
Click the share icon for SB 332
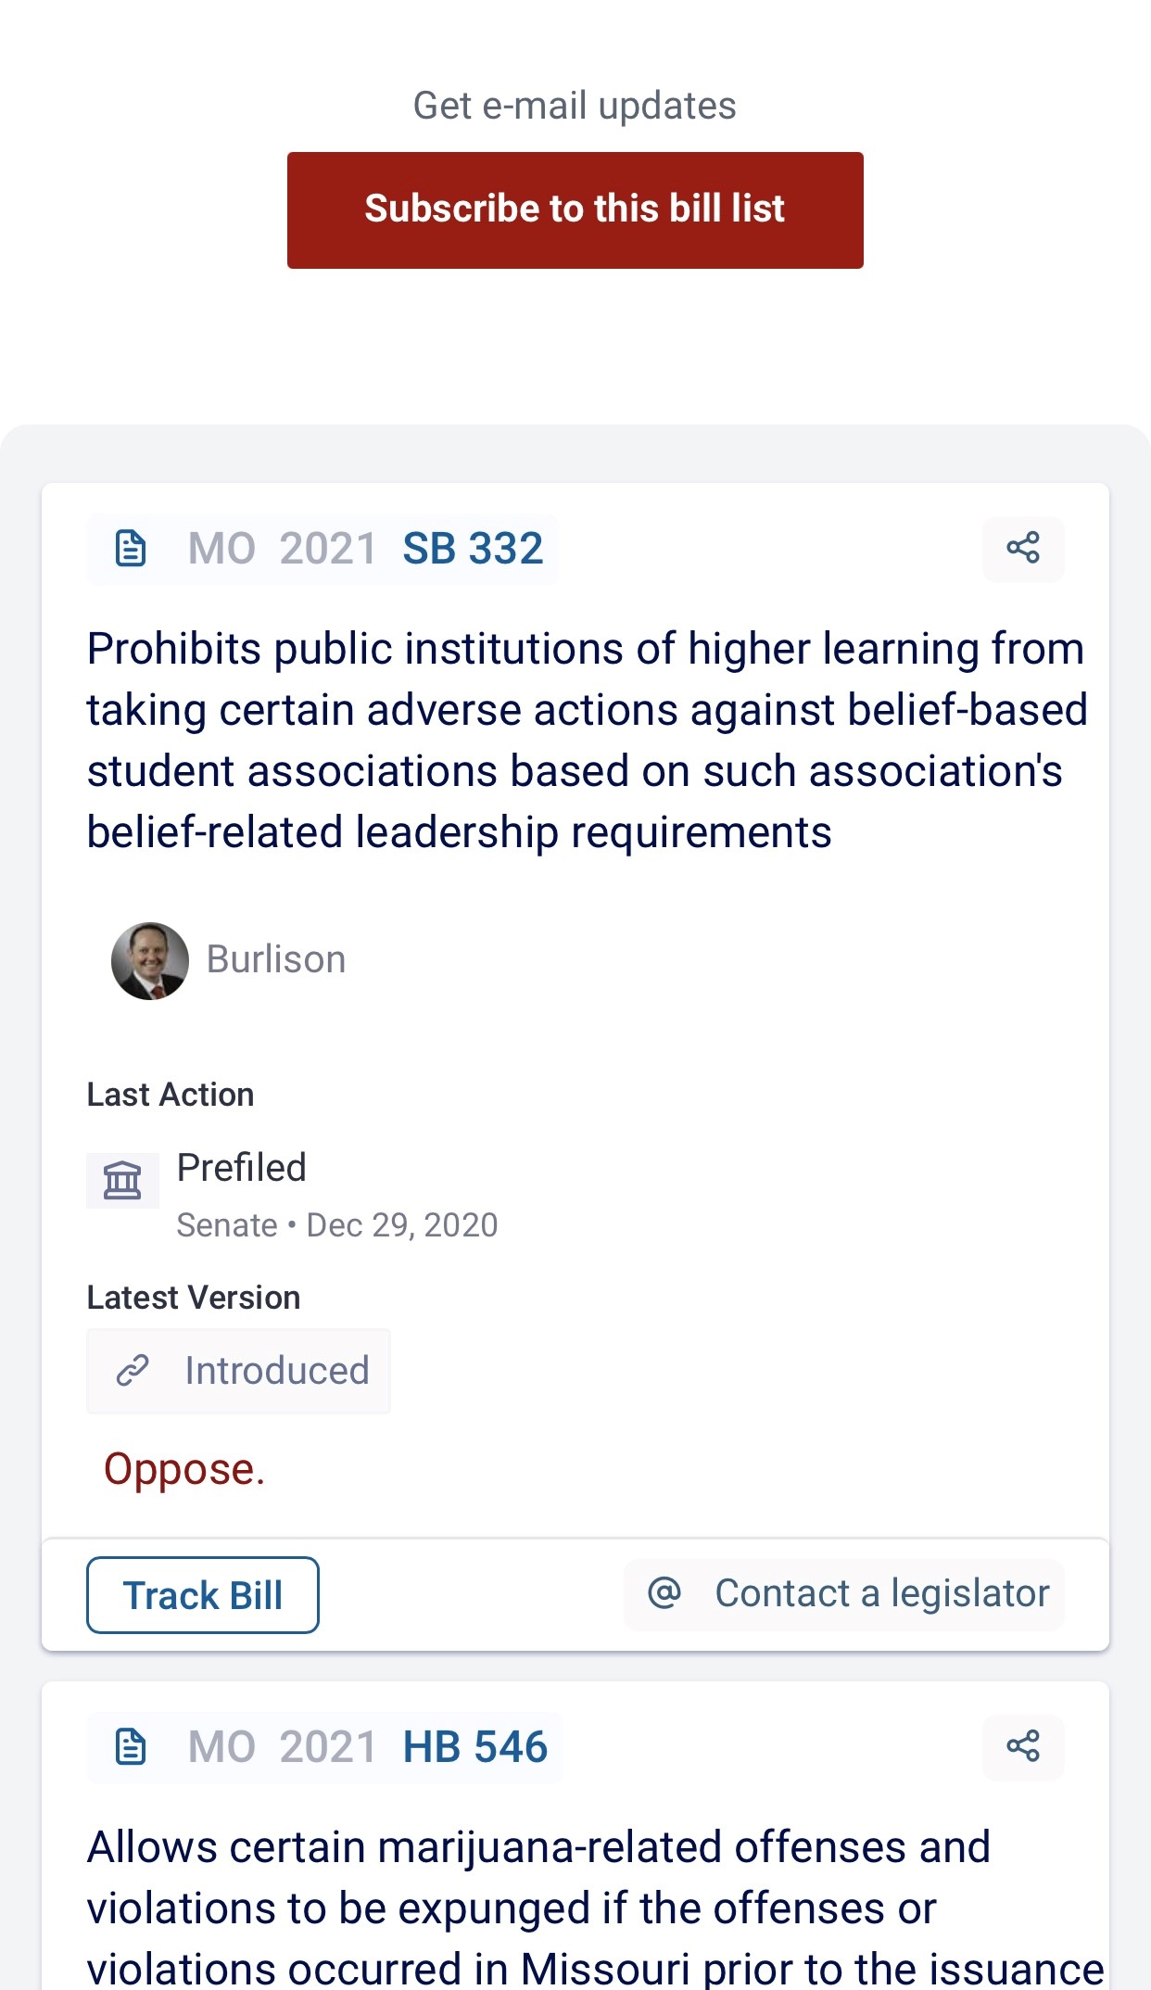point(1023,549)
